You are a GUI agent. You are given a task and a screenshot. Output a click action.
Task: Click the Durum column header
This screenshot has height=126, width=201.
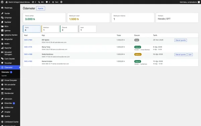click(x=137, y=35)
